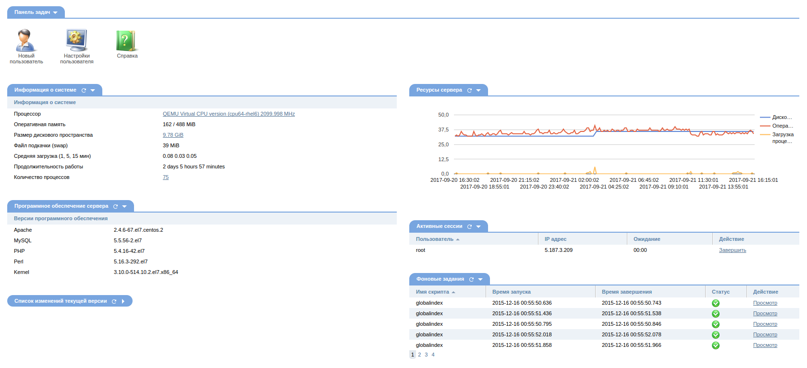Click memory value 162 / 488 MiB
Screen dimensions: 807x368
(x=179, y=125)
